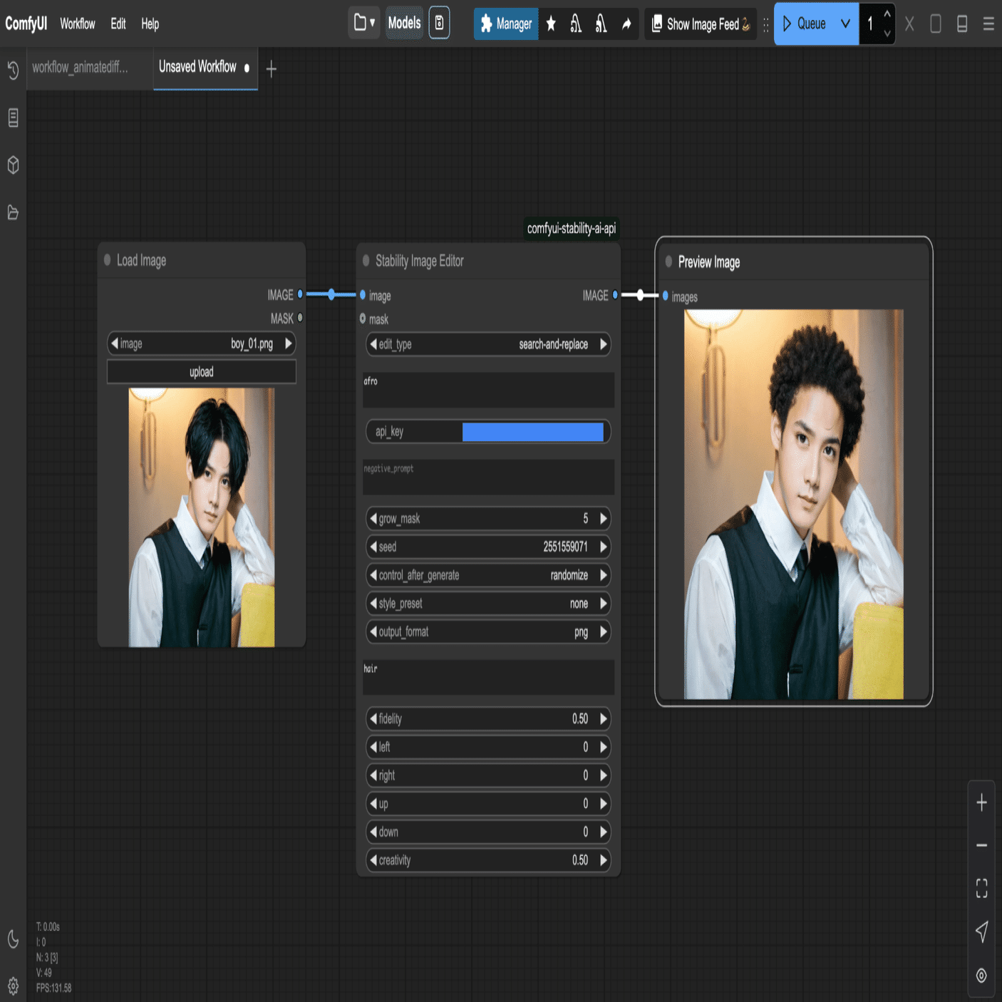Collapse the Preview Image node dot
The height and width of the screenshot is (1002, 1002).
pos(668,262)
